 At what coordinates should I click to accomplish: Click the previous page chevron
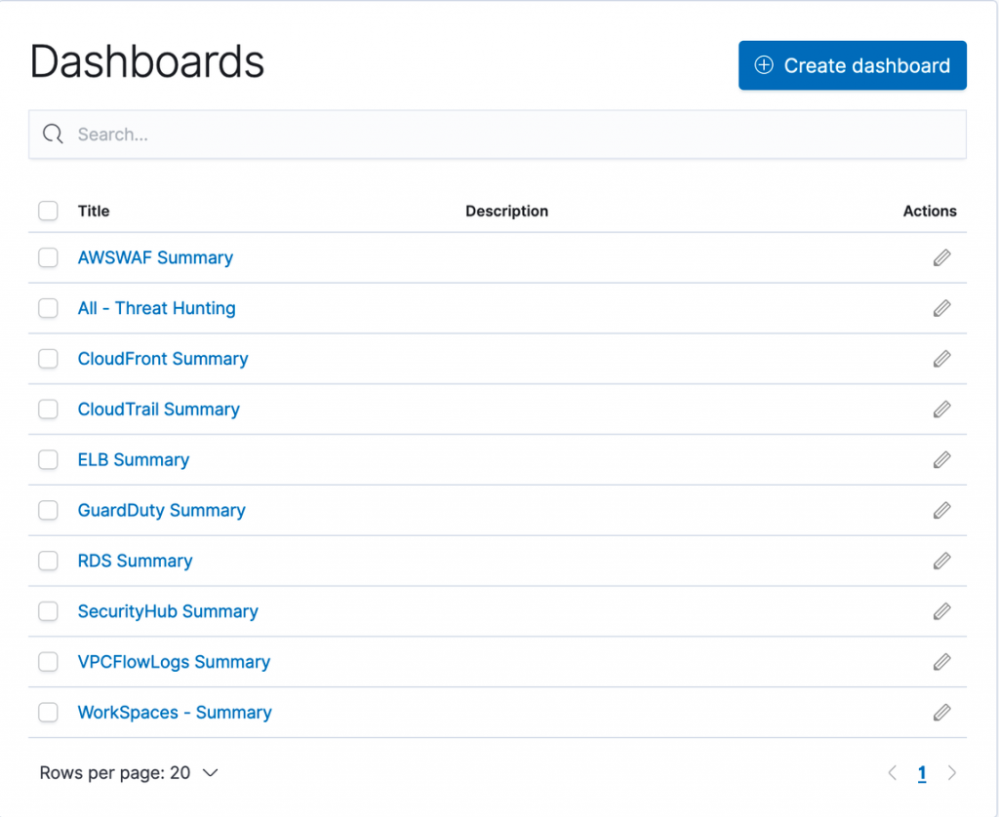tap(892, 772)
